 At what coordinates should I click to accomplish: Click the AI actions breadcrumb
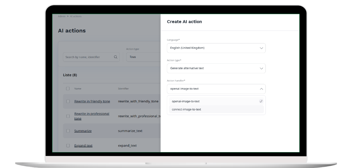point(76,16)
